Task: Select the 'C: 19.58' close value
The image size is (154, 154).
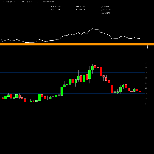Action: (56, 10)
